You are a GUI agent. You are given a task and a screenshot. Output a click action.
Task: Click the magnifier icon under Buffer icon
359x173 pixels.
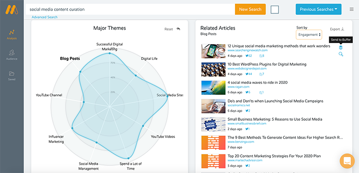click(x=341, y=54)
